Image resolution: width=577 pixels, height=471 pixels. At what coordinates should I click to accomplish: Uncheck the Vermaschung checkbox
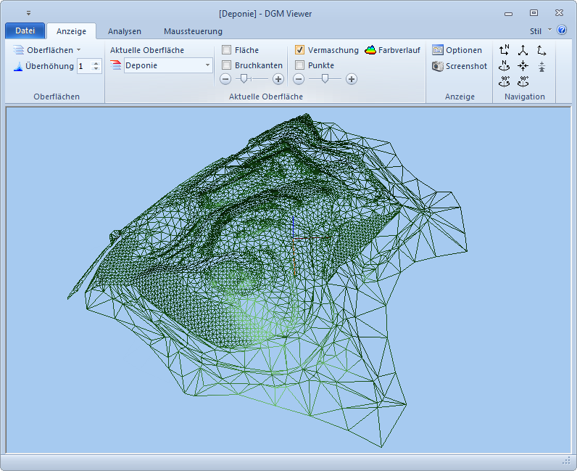coord(300,50)
